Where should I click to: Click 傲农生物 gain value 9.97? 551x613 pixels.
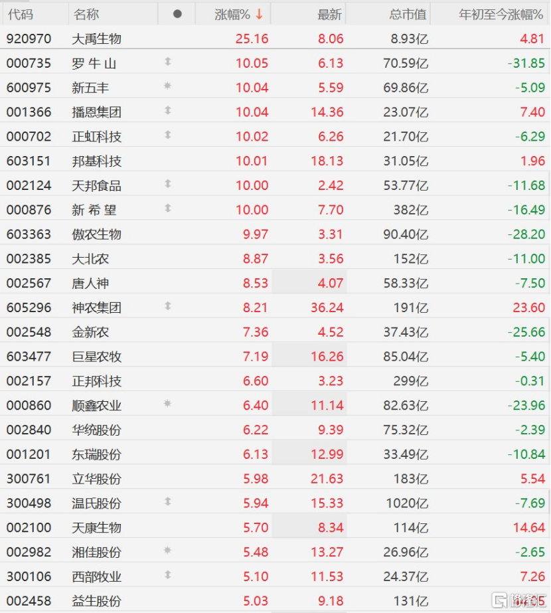256,234
